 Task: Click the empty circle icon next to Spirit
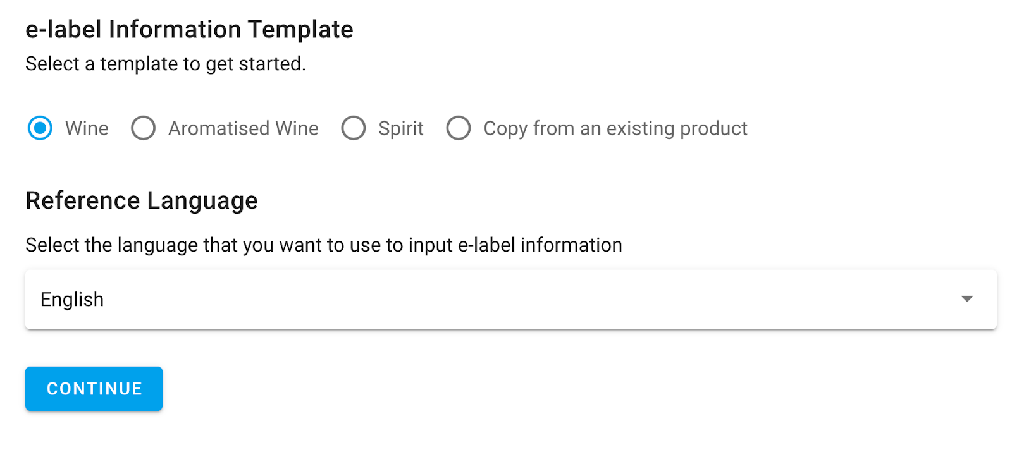(x=354, y=128)
